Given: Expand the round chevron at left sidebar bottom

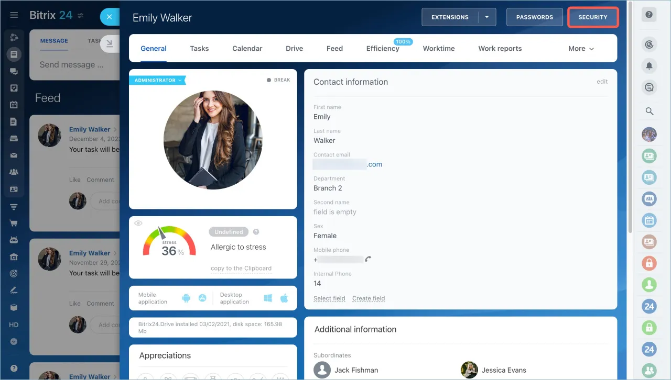Looking at the screenshot, I should (x=14, y=341).
